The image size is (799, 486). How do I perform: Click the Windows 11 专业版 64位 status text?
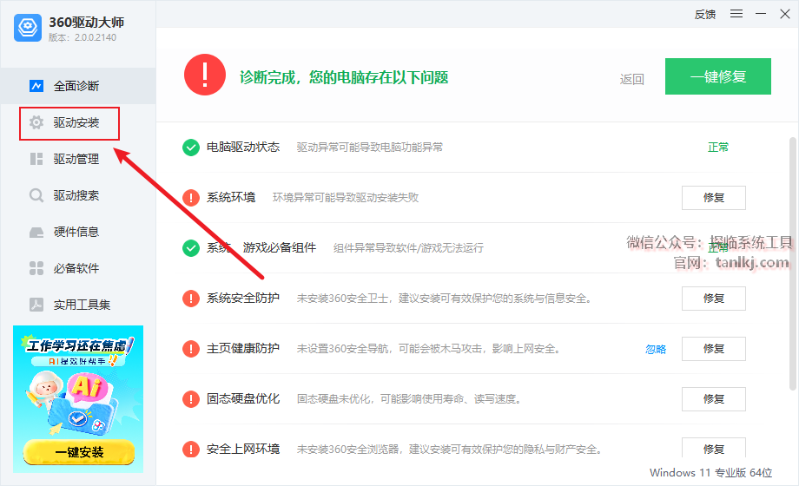[x=710, y=473]
